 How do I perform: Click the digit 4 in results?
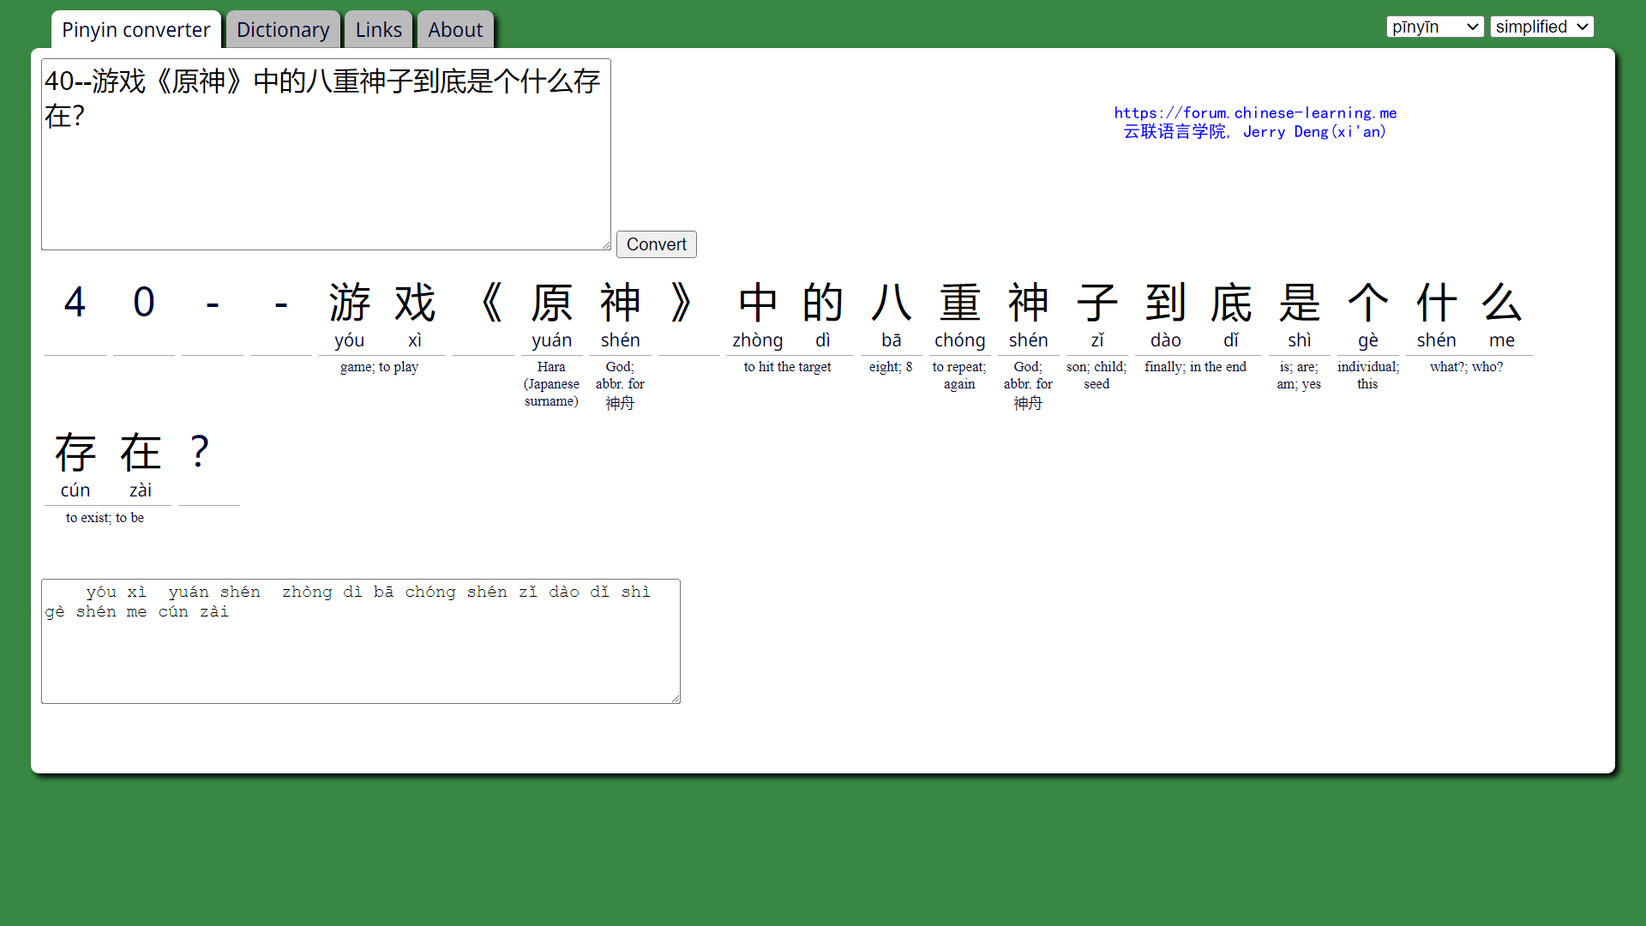75,302
